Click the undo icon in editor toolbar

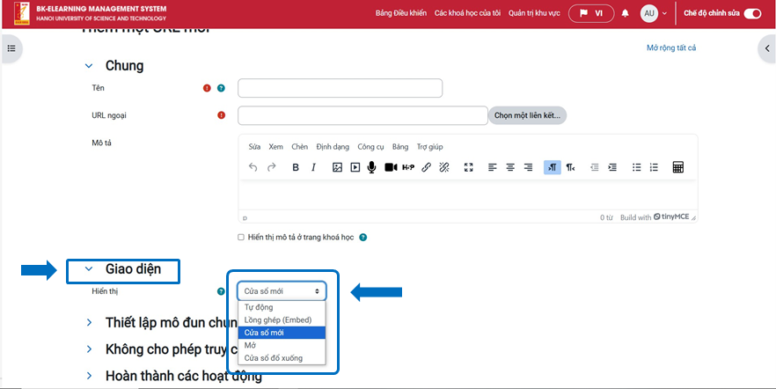pos(253,167)
